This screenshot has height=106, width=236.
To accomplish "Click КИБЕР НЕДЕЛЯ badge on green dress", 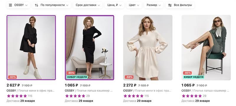I will click(x=194, y=77).
